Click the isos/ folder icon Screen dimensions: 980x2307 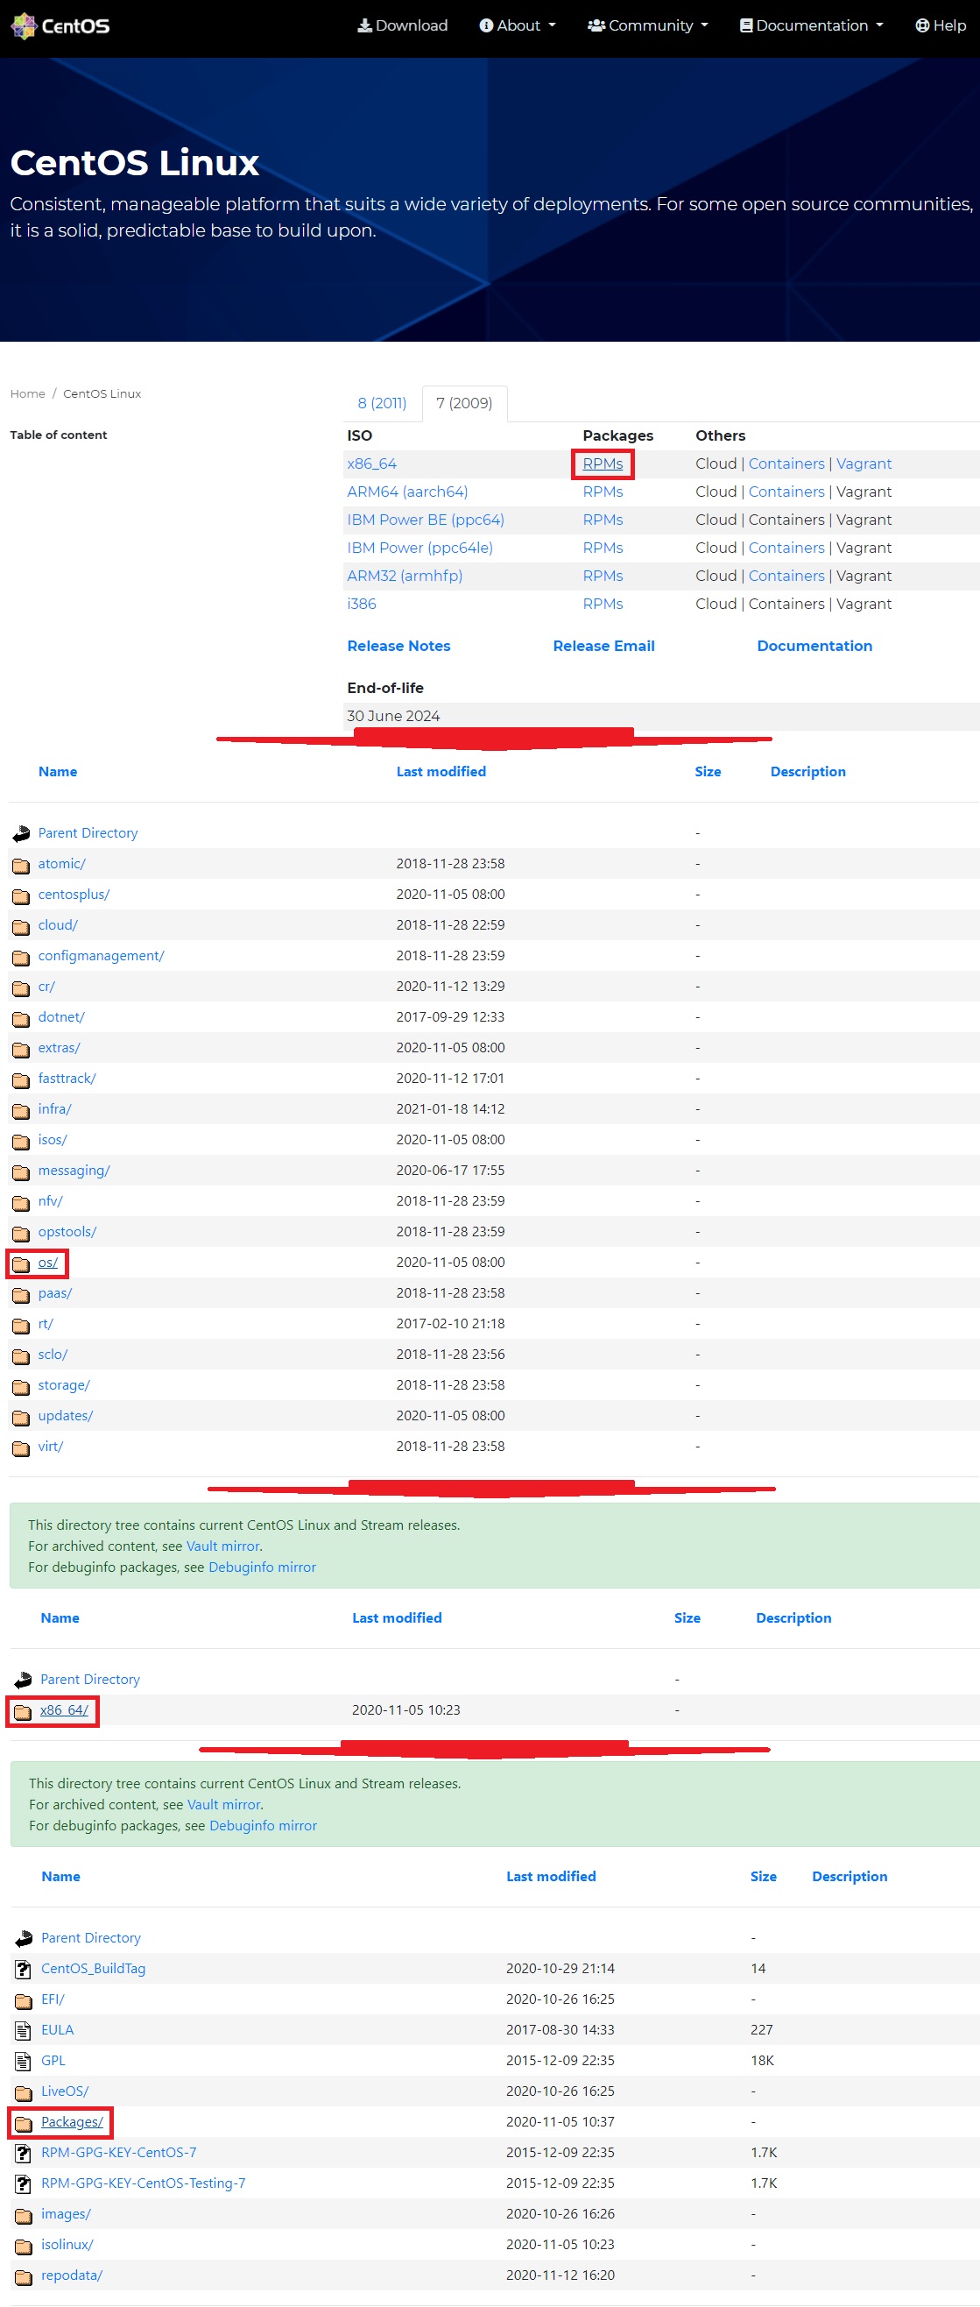pos(21,1141)
